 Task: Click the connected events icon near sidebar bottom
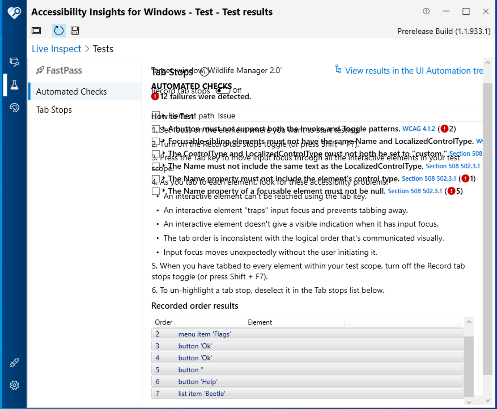point(14,363)
